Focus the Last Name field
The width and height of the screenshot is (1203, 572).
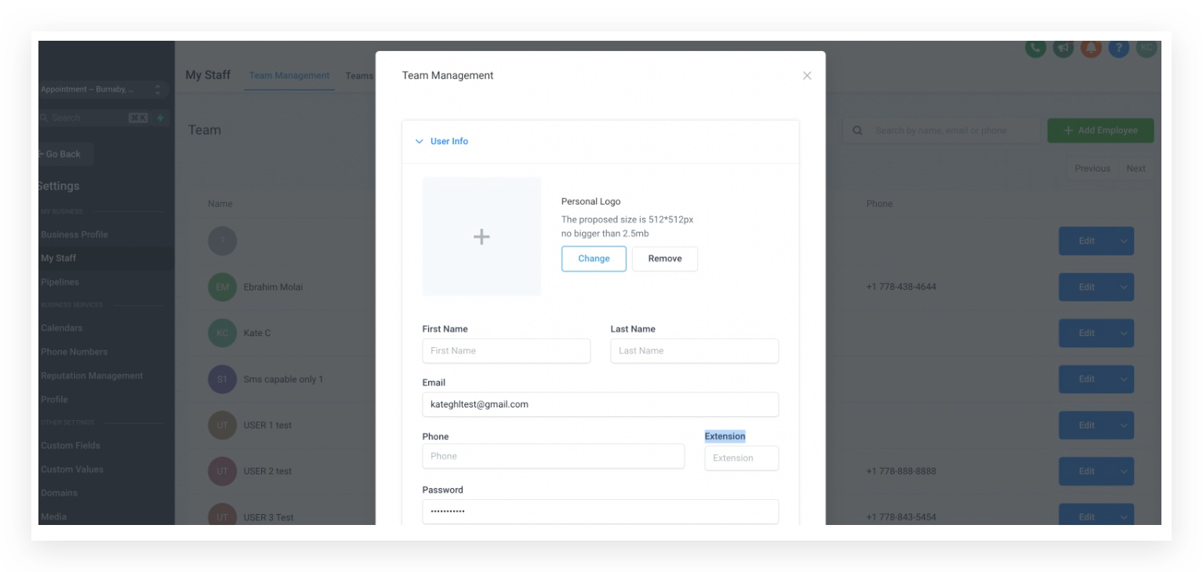[695, 351]
